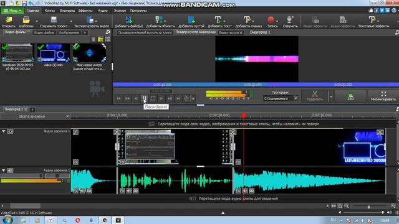Switch to the Clip Preview tab
This screenshot has height=224, width=399.
pyautogui.click(x=145, y=32)
